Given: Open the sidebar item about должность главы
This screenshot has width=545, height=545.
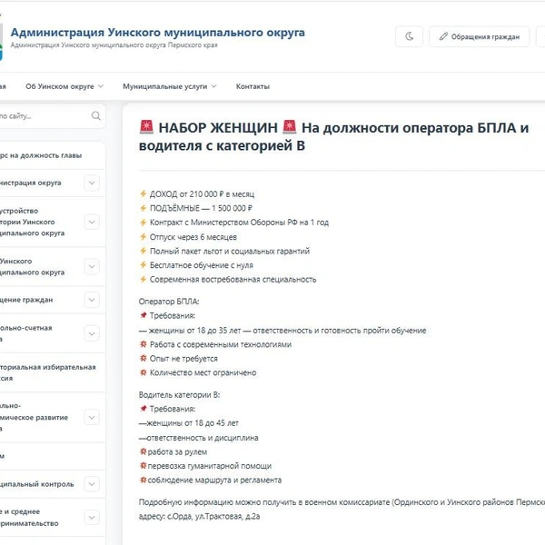Looking at the screenshot, I should click(x=41, y=155).
